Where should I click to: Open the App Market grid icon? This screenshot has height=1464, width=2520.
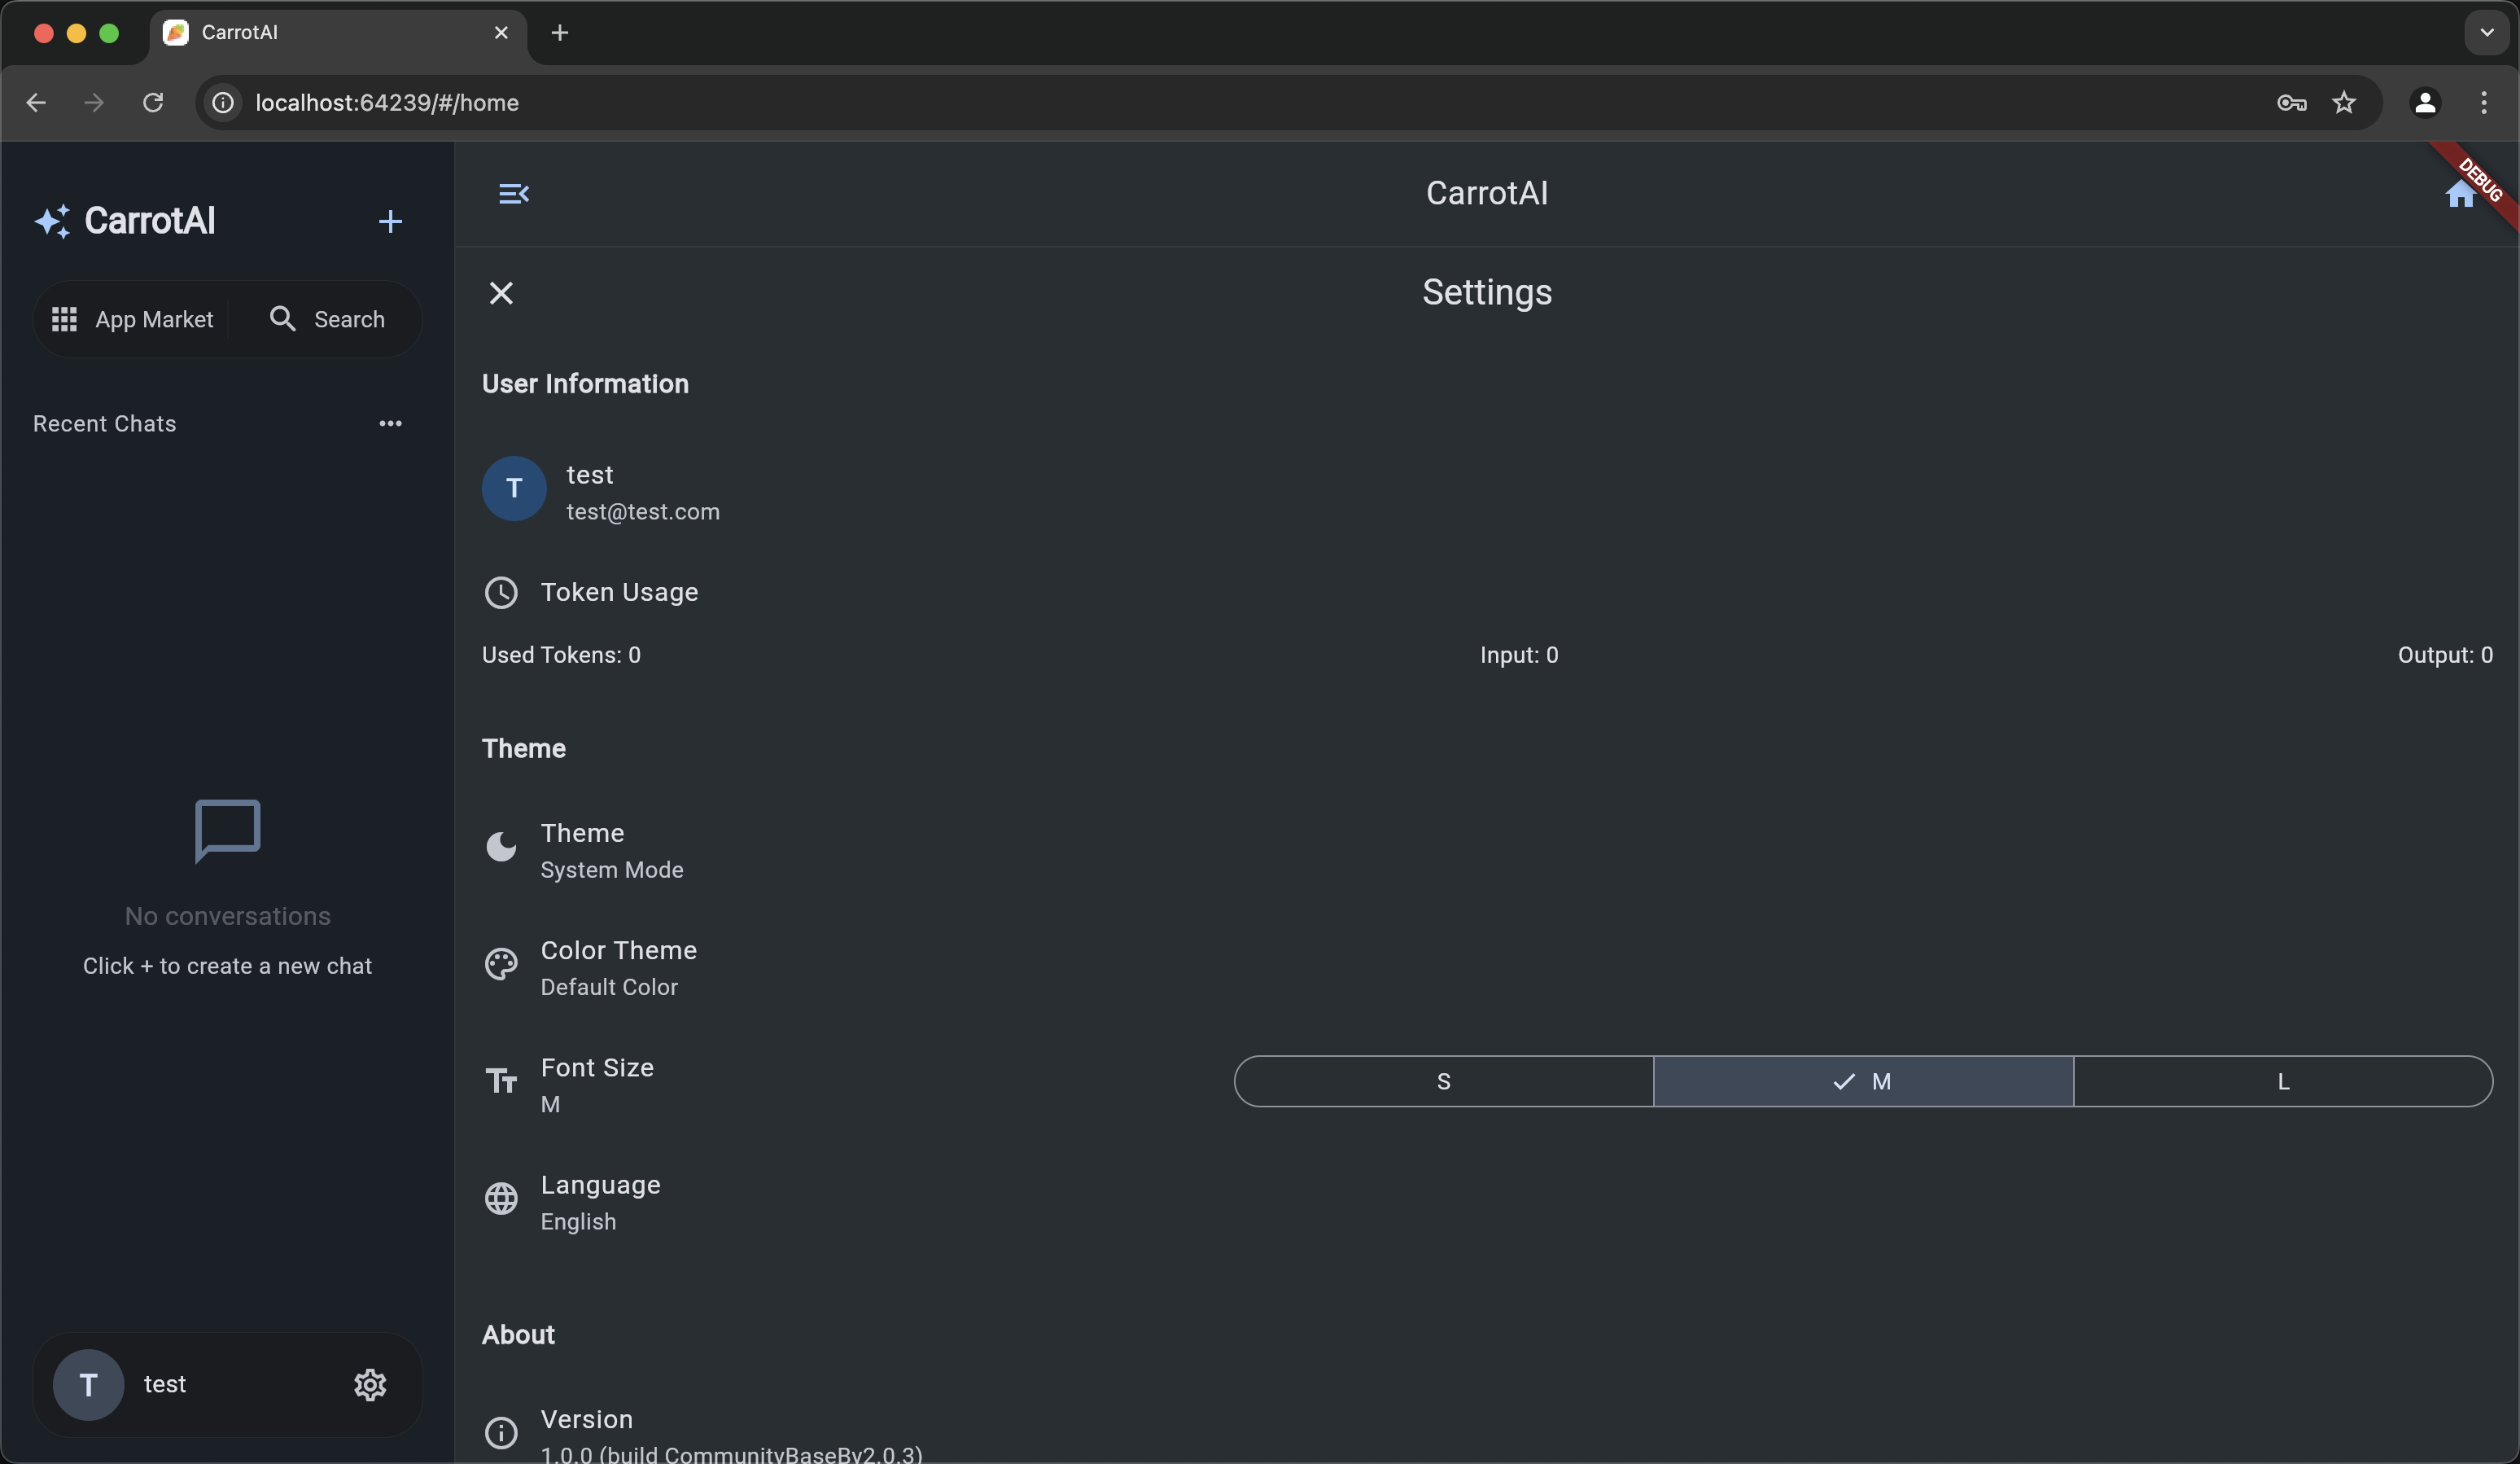[x=65, y=319]
